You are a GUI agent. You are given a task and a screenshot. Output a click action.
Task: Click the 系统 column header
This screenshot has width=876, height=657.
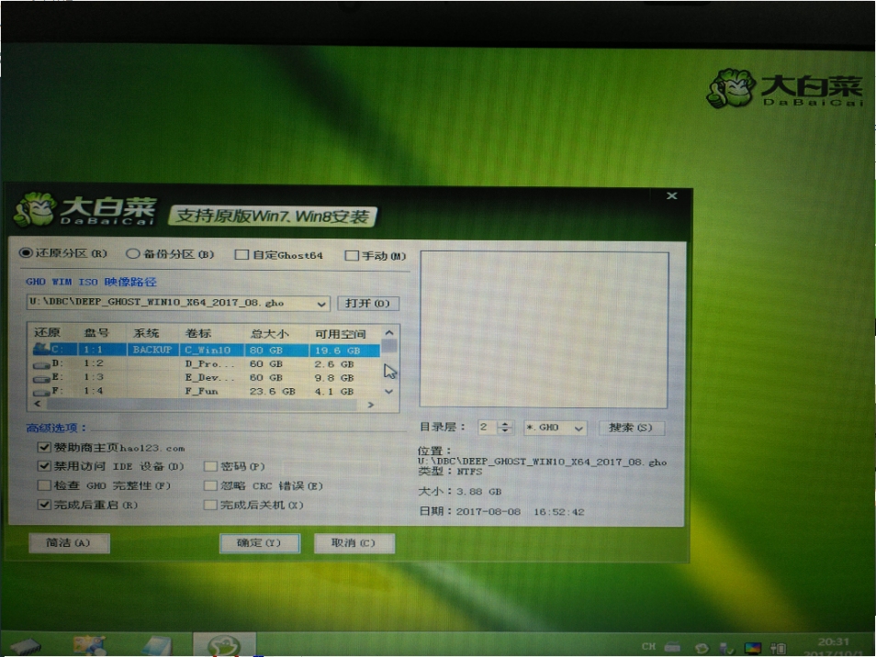(146, 333)
